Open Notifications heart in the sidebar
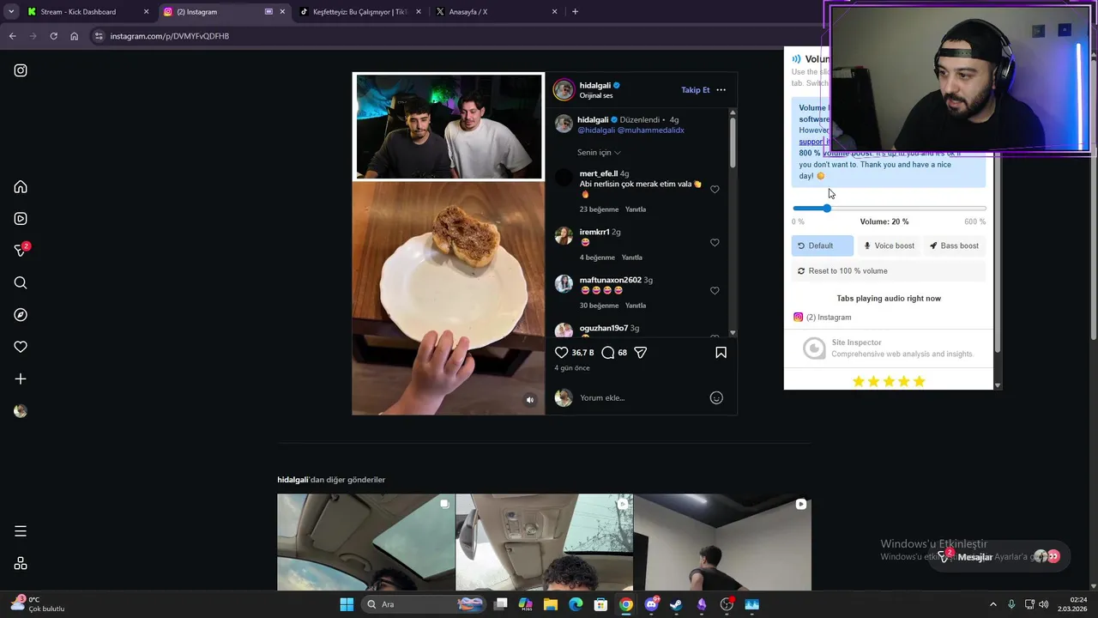 pyautogui.click(x=21, y=347)
